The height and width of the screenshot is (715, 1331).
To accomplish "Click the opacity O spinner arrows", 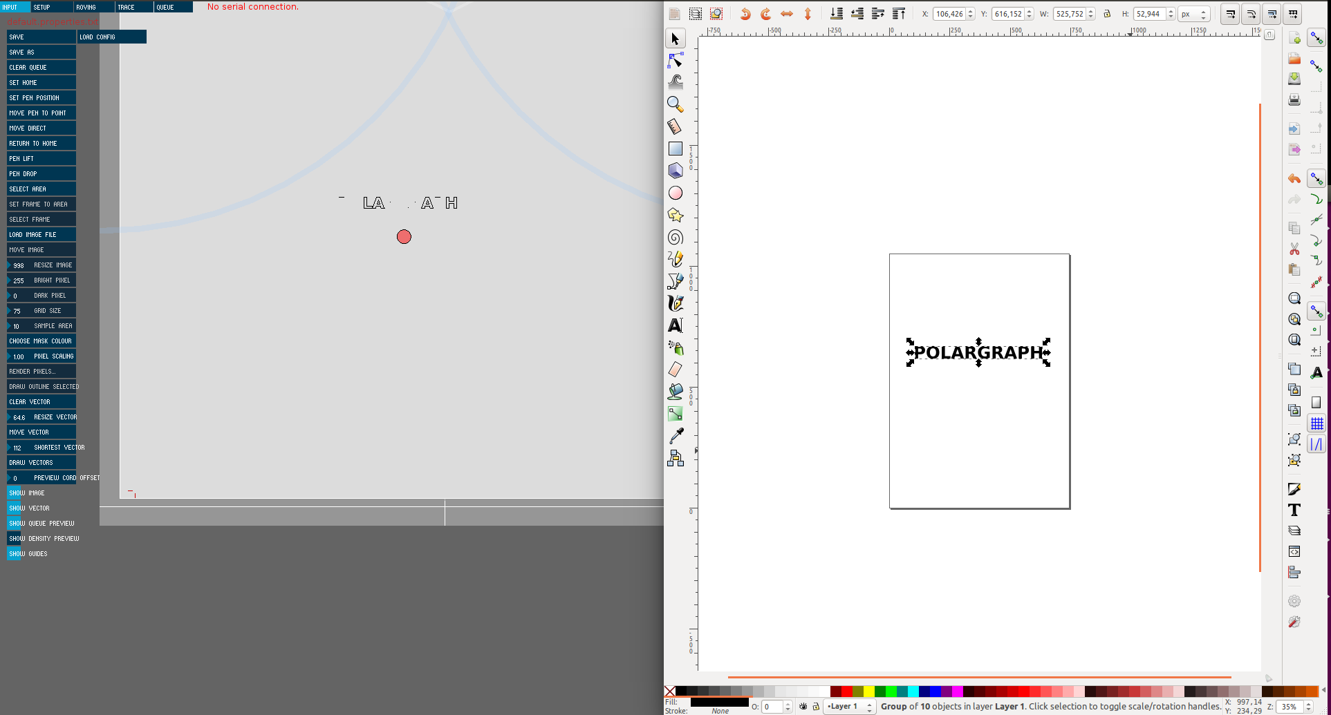I will point(788,707).
